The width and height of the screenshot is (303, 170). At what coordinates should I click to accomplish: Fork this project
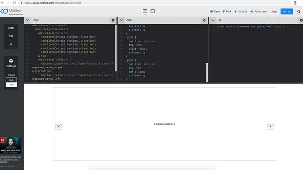tap(227, 11)
